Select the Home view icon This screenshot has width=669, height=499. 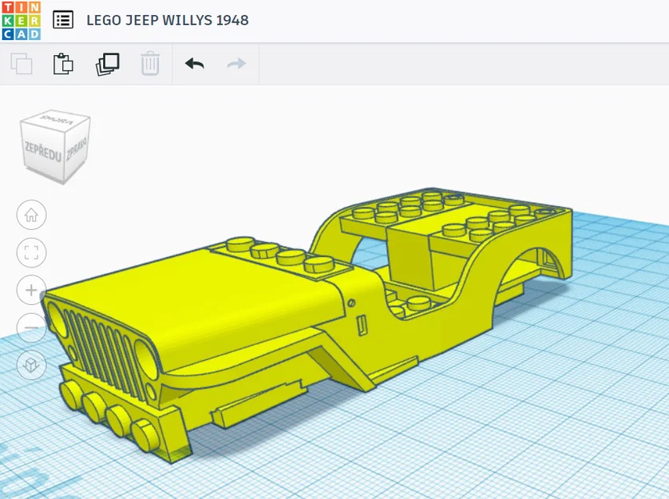click(x=30, y=215)
